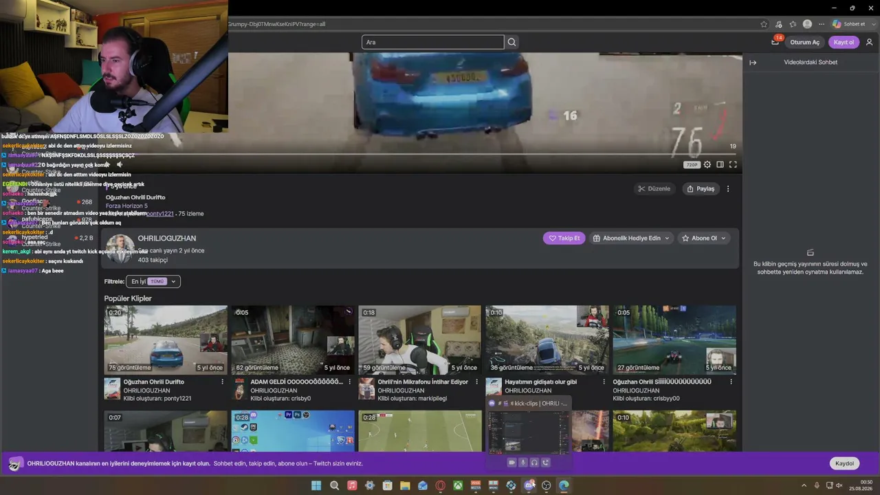880x495 pixels.
Task: Click the Oturum Aç login button
Action: coord(804,42)
